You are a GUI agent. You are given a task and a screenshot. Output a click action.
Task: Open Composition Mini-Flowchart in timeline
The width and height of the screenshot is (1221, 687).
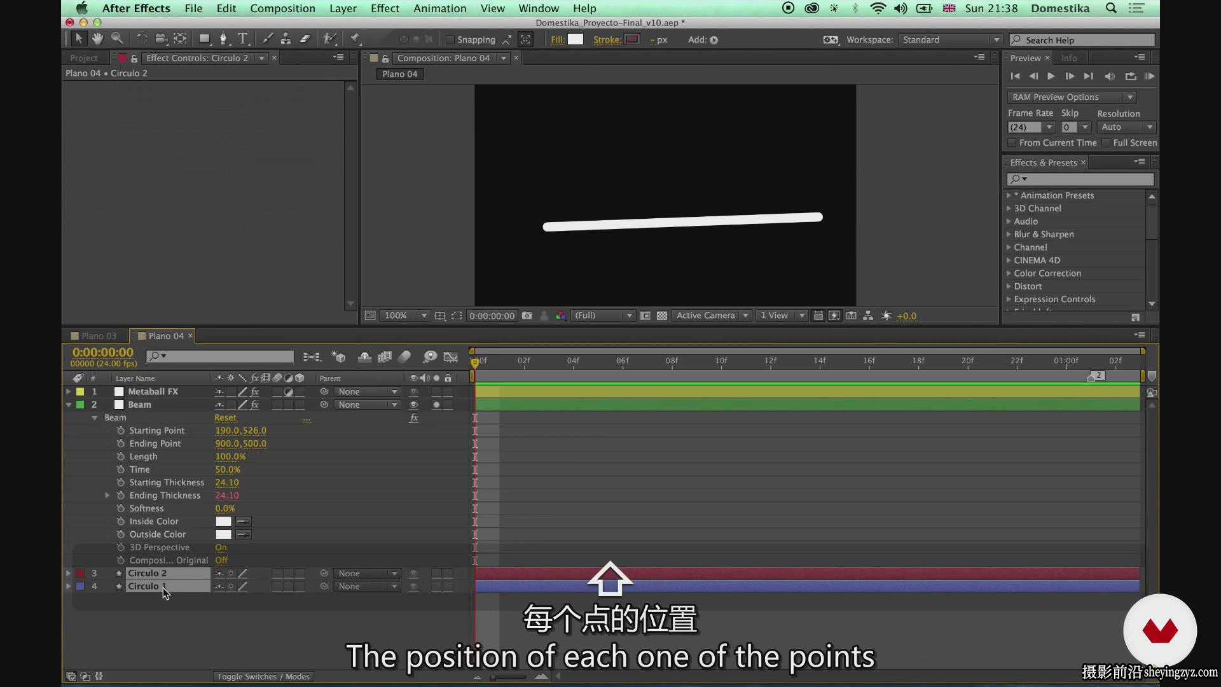coord(312,357)
